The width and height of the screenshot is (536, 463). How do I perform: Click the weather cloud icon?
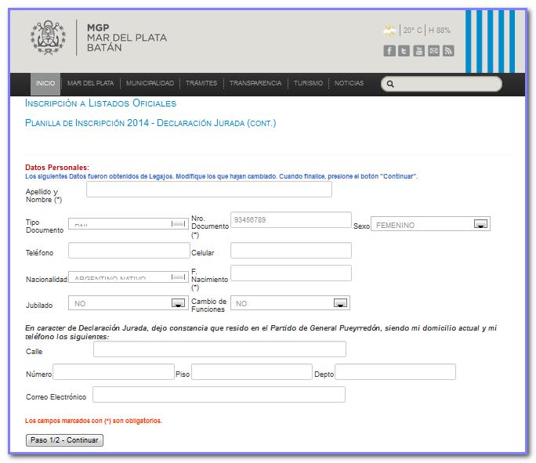coord(389,31)
